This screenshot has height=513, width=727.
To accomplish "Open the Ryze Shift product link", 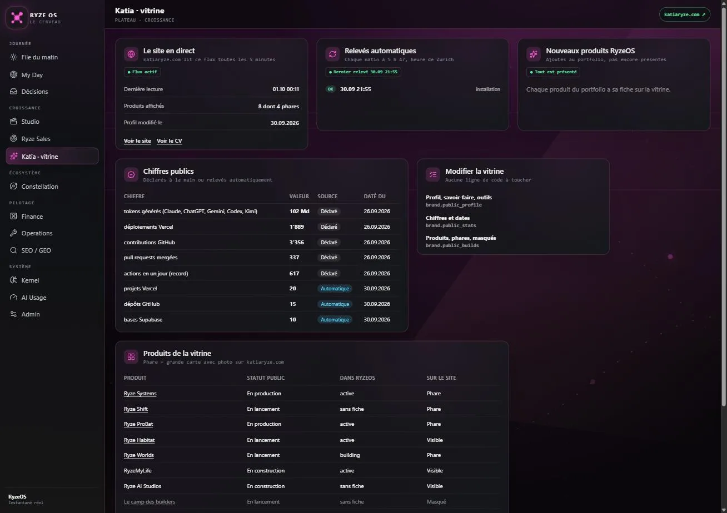I will (x=136, y=409).
